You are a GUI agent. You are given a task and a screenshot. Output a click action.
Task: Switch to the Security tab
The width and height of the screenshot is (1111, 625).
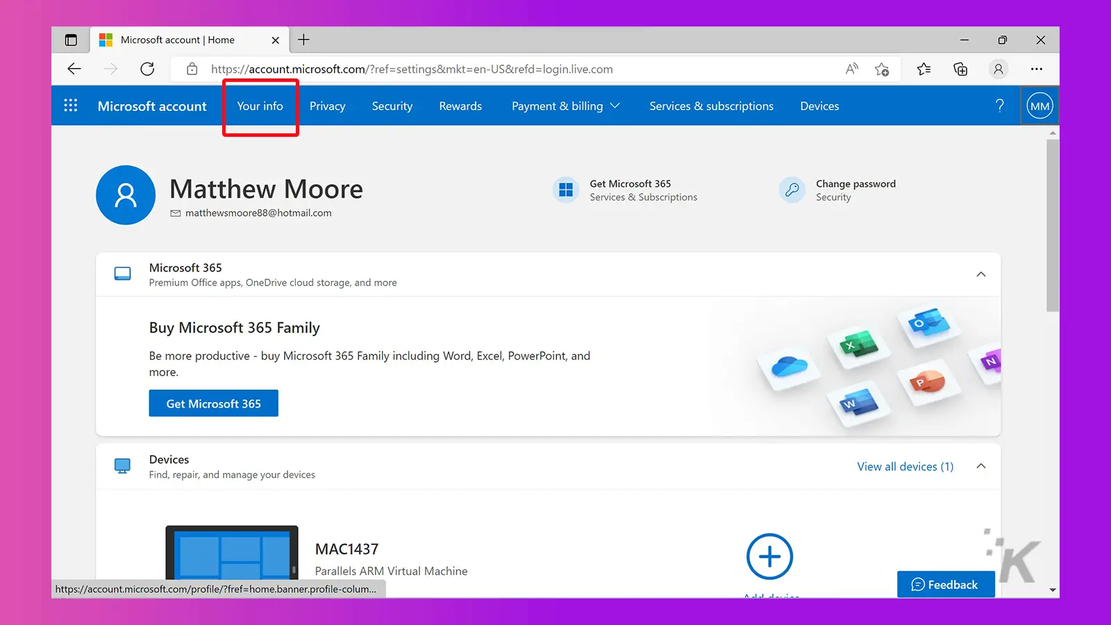click(x=392, y=106)
